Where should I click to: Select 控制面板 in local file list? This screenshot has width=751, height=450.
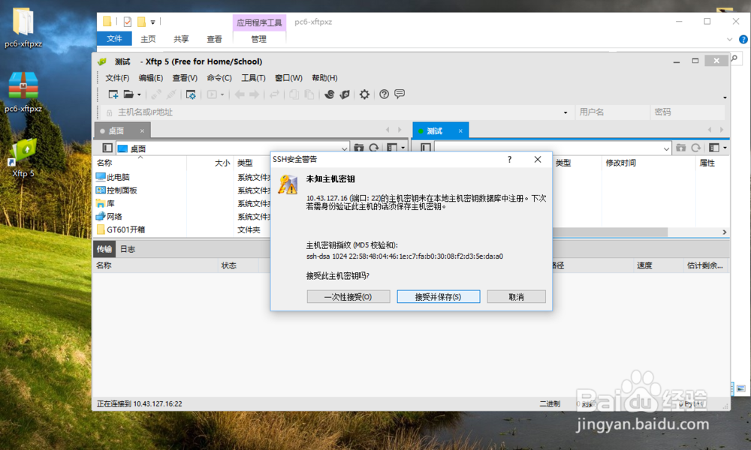(117, 190)
